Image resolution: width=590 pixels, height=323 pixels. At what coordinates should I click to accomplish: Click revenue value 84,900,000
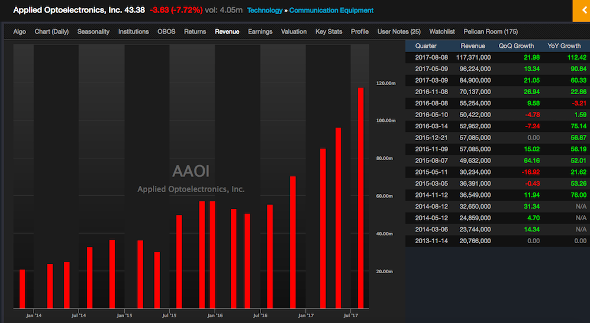(475, 80)
